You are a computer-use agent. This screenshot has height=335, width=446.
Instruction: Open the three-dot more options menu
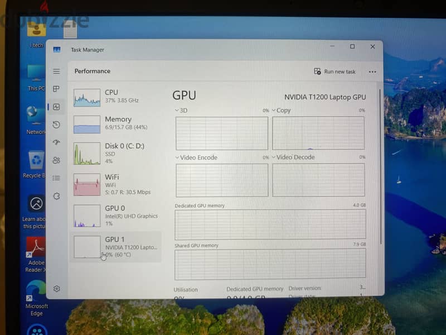pyautogui.click(x=372, y=72)
